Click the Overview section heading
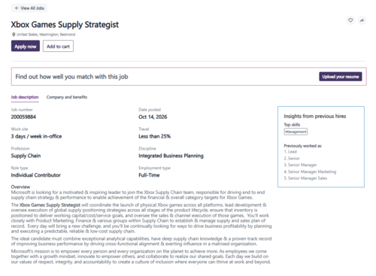The image size is (376, 276). pos(20,187)
